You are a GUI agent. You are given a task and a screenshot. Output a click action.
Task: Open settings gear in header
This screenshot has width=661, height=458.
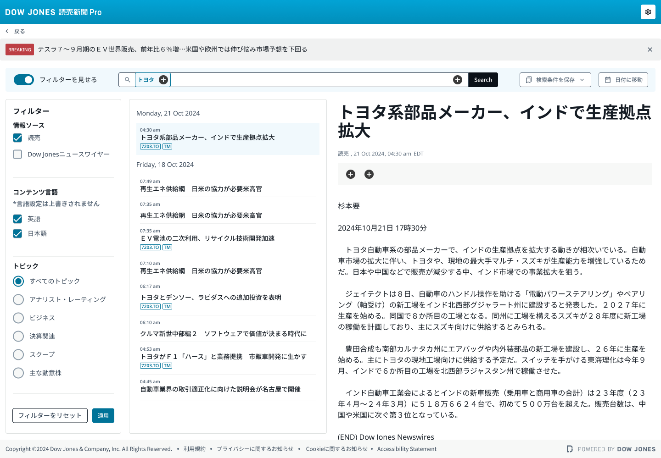[648, 12]
